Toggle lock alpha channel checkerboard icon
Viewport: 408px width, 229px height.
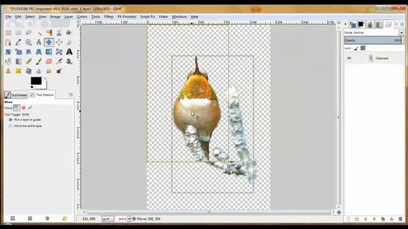tap(363, 48)
